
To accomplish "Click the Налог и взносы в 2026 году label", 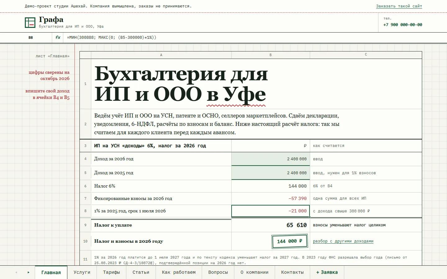I will 129,241.
